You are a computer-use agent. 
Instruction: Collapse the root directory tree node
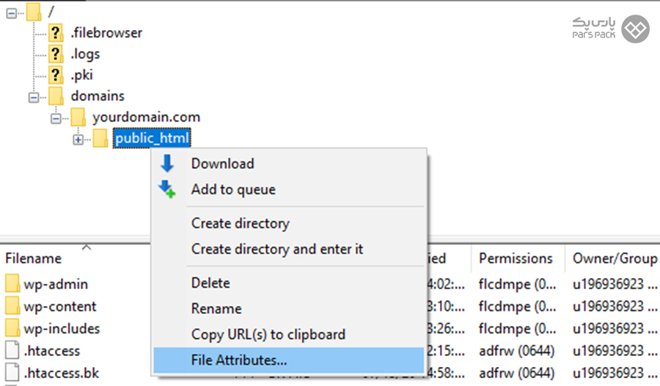(11, 12)
